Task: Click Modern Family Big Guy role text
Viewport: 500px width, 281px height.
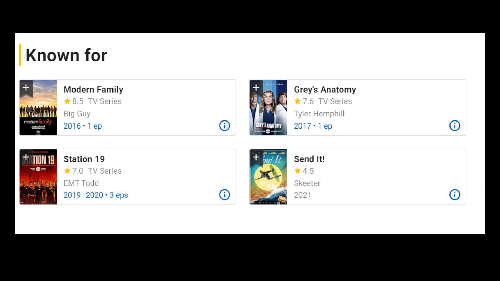Action: pos(77,113)
